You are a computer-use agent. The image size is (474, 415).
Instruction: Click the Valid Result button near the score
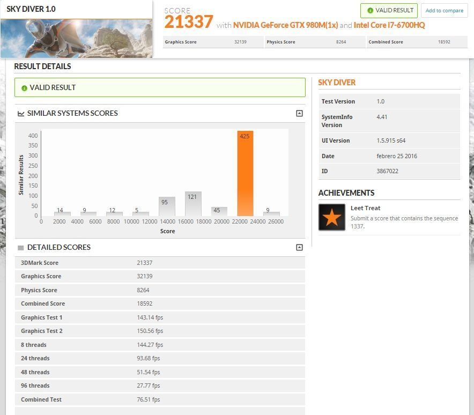(389, 10)
